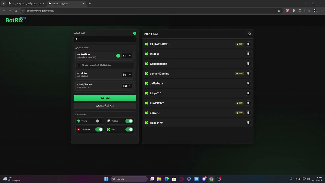Click the participant name tokyo515

click(x=156, y=93)
